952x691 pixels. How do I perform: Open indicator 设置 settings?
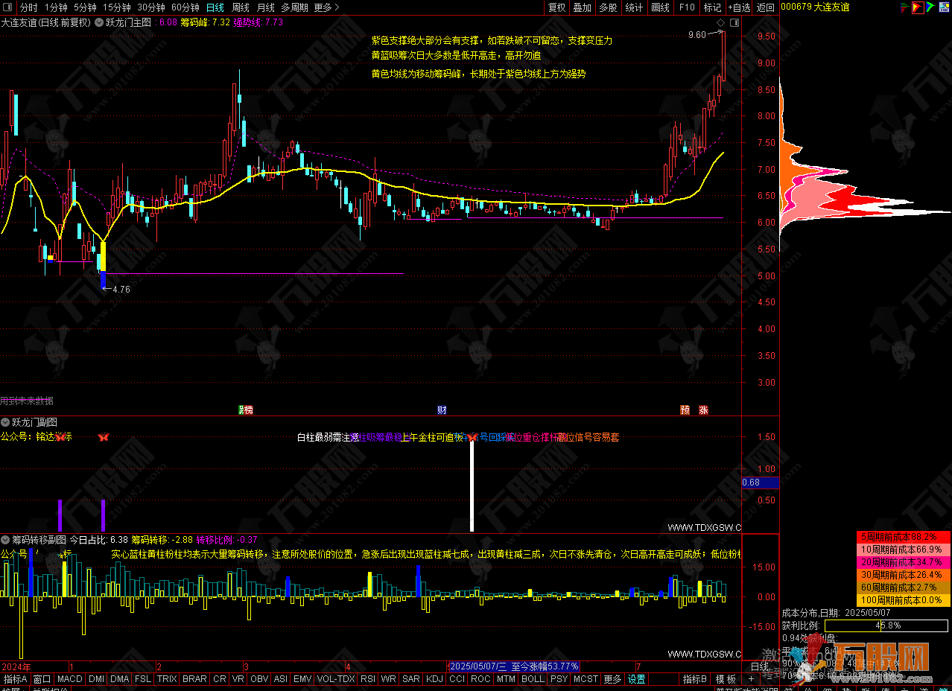[636, 679]
